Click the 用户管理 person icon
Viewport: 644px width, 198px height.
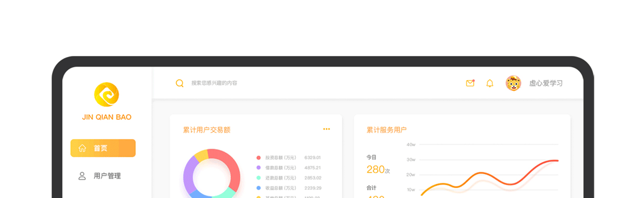(x=82, y=176)
